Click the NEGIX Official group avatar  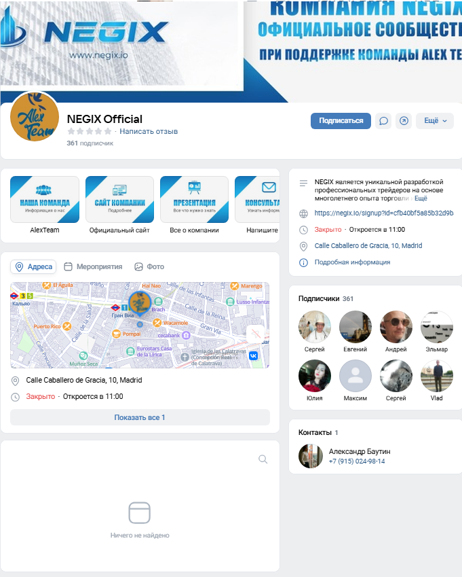(x=34, y=117)
